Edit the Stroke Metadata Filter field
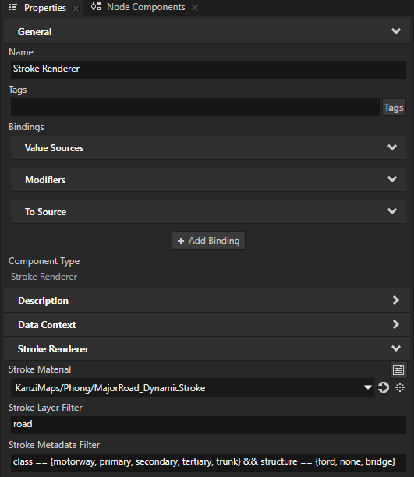The width and height of the screenshot is (414, 477). coord(208,462)
